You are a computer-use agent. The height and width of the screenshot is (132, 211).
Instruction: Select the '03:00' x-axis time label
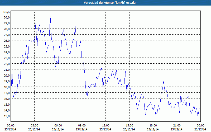(34, 126)
